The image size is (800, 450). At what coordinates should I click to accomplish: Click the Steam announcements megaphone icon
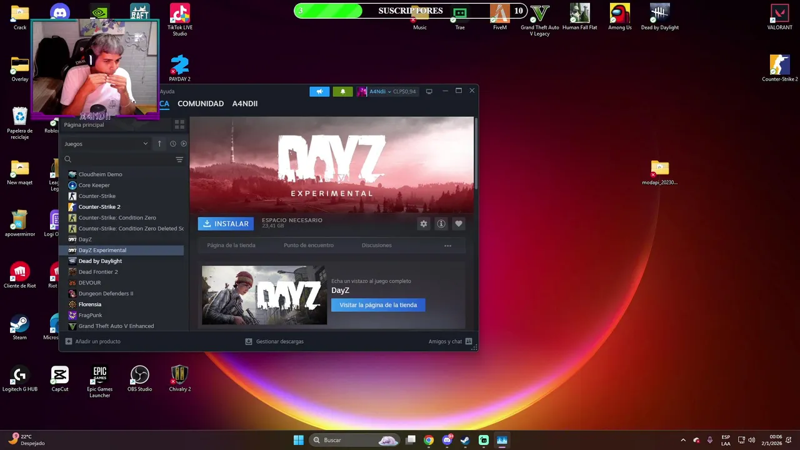(319, 91)
